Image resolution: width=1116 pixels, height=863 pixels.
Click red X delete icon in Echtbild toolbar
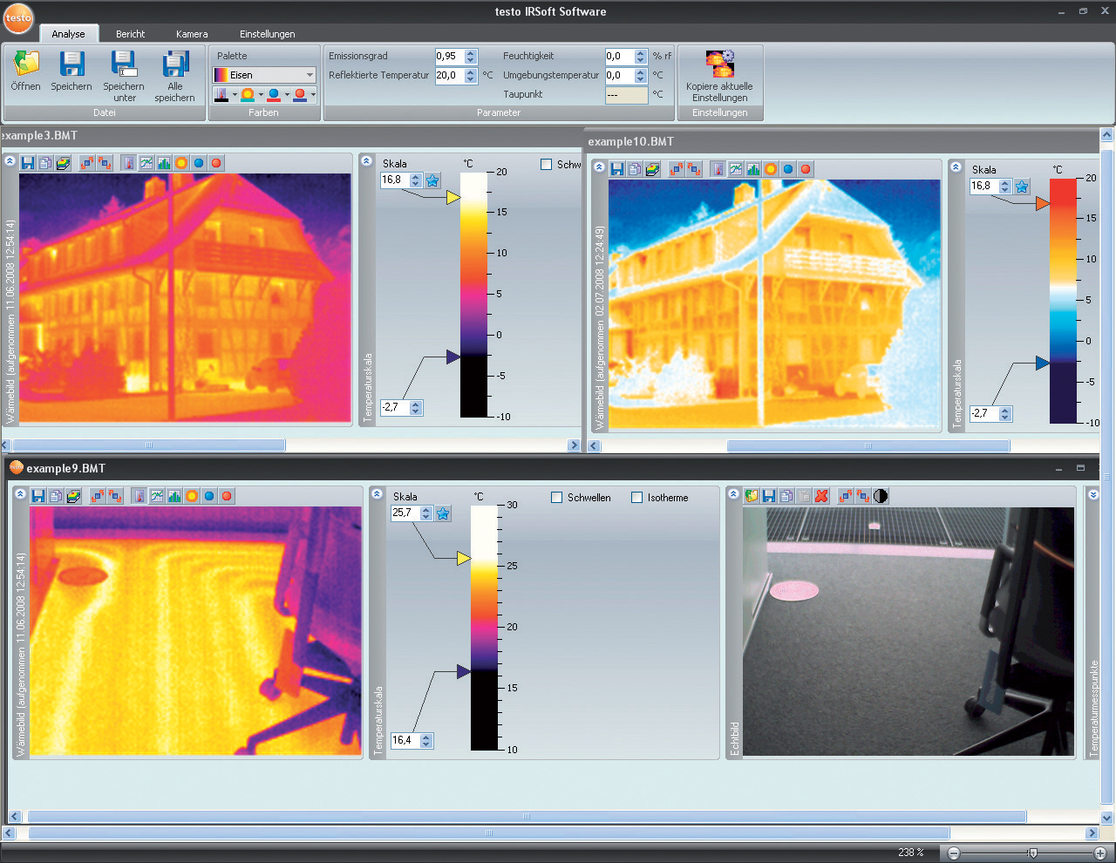tap(821, 496)
